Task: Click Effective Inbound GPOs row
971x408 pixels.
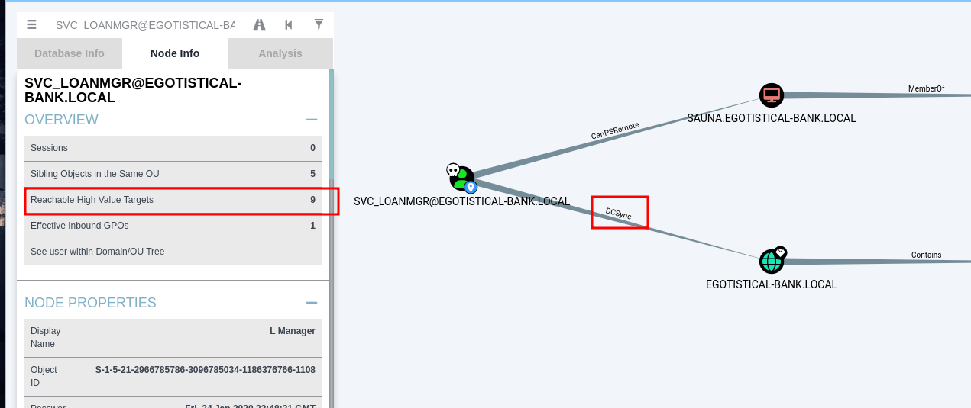Action: 173,226
